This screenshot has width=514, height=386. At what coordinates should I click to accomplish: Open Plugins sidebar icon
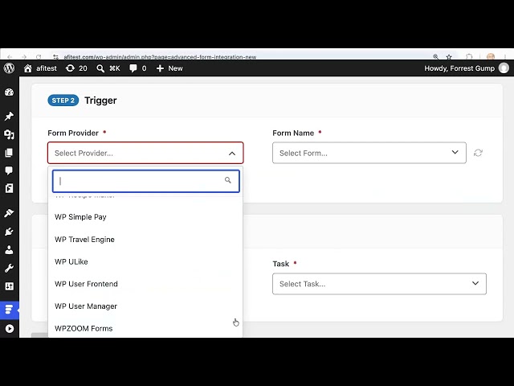click(x=9, y=232)
